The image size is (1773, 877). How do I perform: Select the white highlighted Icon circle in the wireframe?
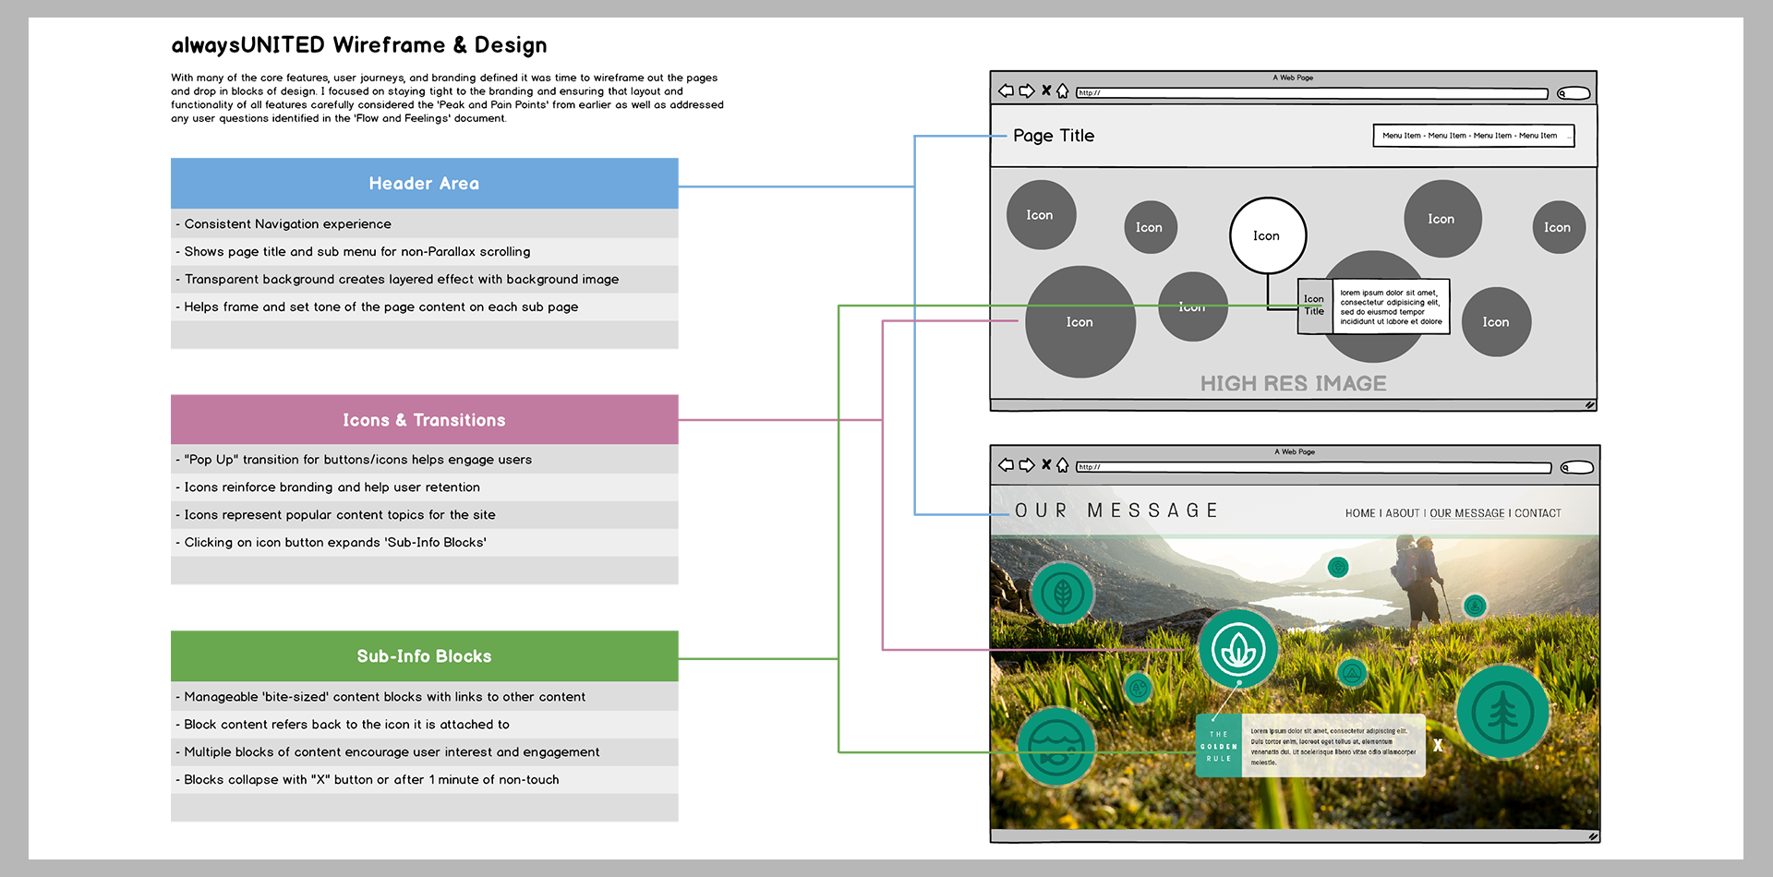click(x=1267, y=235)
